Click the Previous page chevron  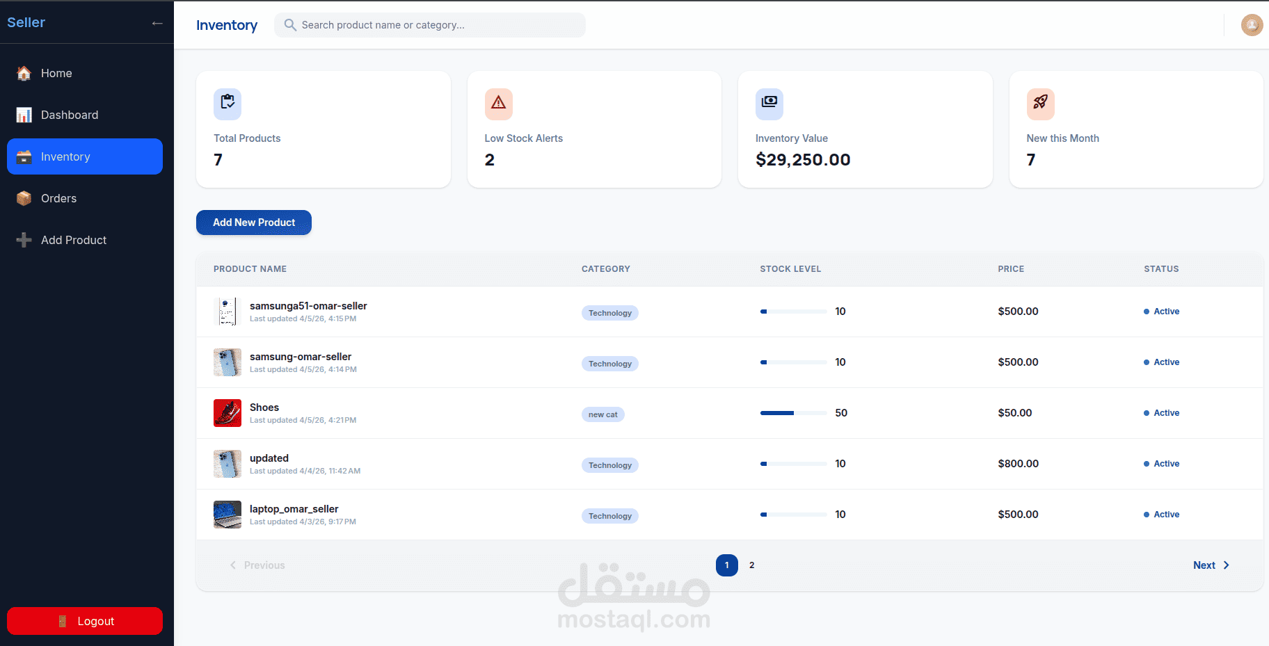233,565
